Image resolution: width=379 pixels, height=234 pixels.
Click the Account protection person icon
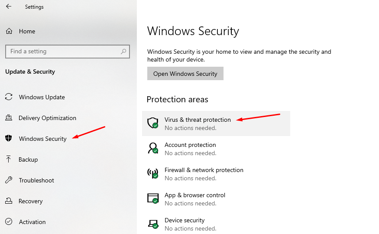(x=153, y=148)
